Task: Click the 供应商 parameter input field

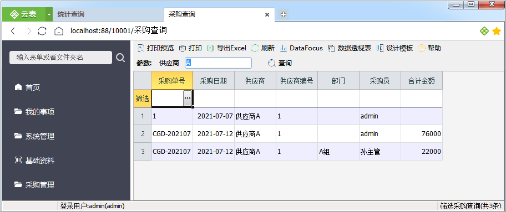Action: click(218, 63)
